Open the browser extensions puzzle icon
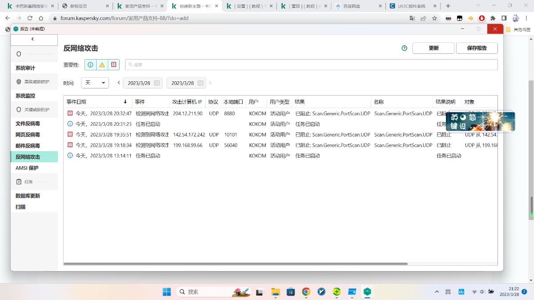The width and height of the screenshot is (534, 300). tap(493, 18)
